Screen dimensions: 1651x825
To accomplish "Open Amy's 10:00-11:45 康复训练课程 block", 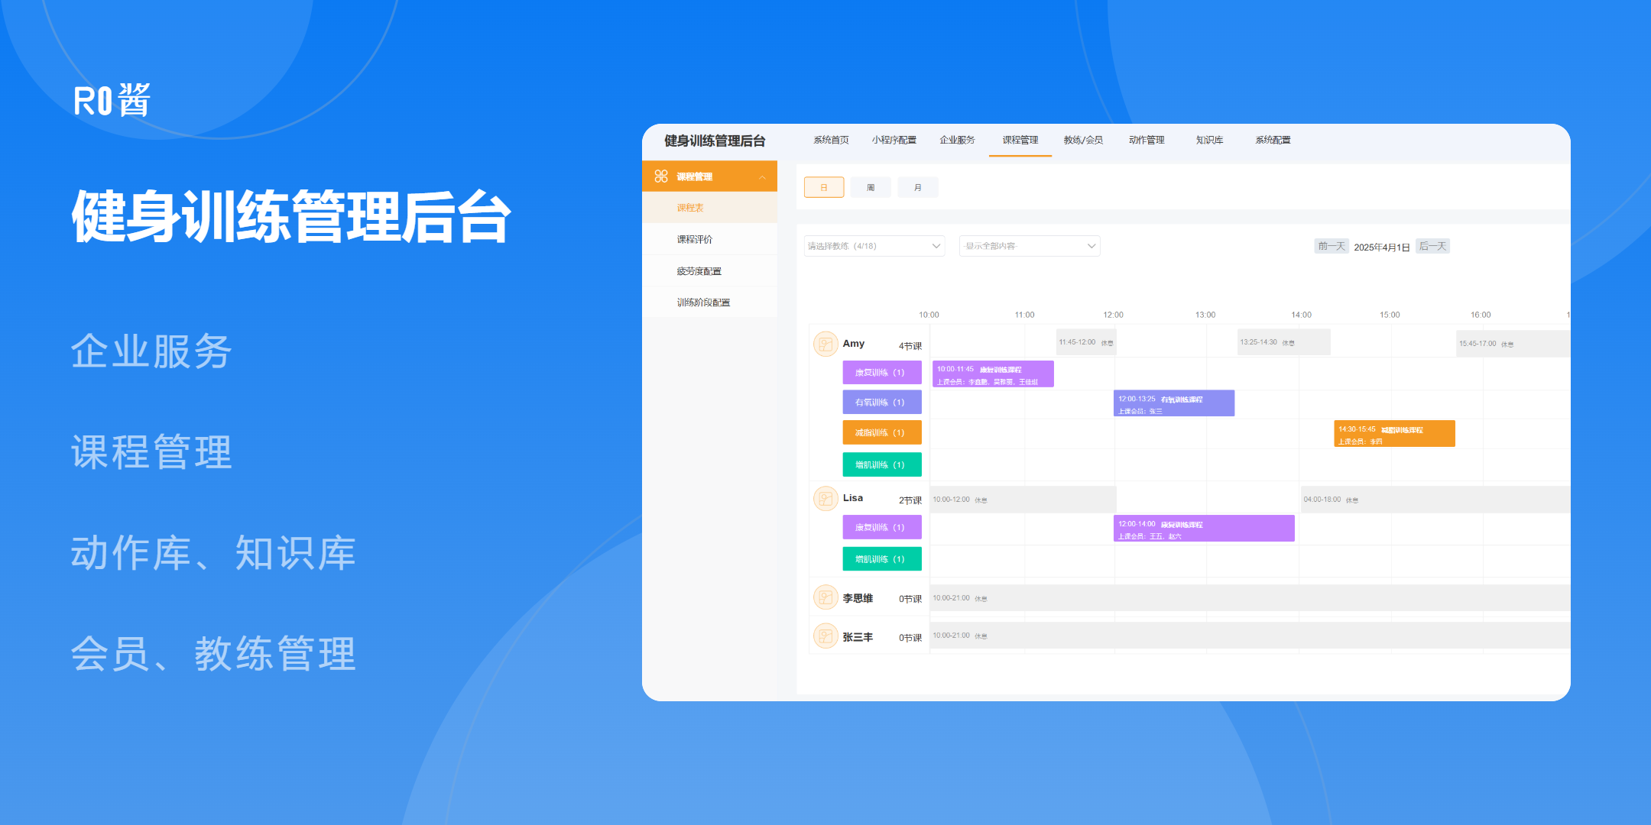I will click(993, 374).
